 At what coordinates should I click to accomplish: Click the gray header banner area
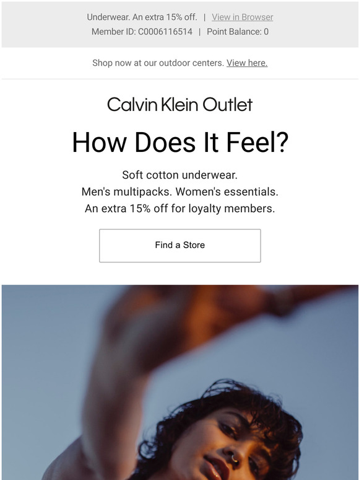[180, 24]
